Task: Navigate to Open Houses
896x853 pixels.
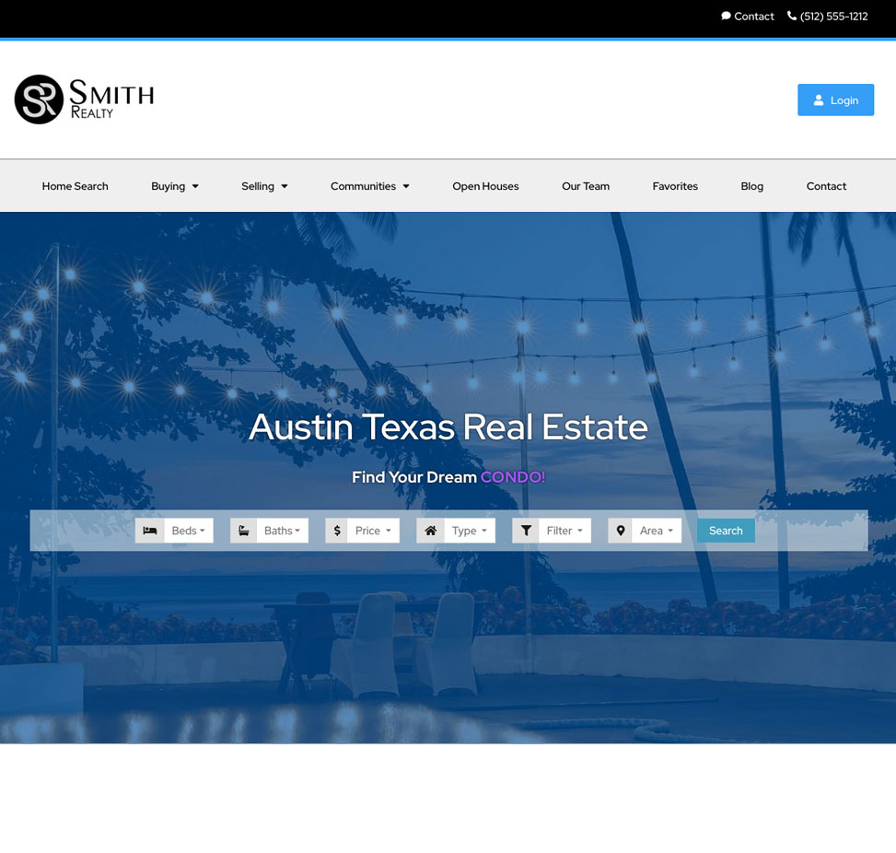Action: (x=485, y=185)
